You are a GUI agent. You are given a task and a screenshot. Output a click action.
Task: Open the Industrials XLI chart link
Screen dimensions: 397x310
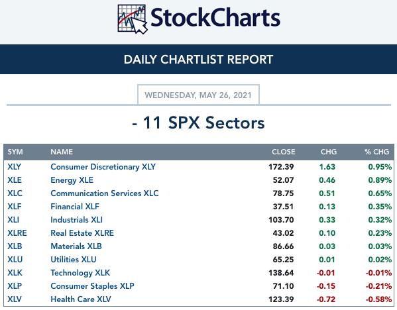tap(76, 220)
